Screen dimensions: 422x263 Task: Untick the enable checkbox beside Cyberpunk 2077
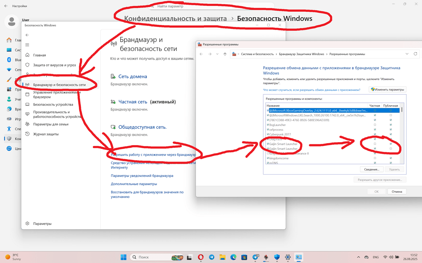coord(268,134)
